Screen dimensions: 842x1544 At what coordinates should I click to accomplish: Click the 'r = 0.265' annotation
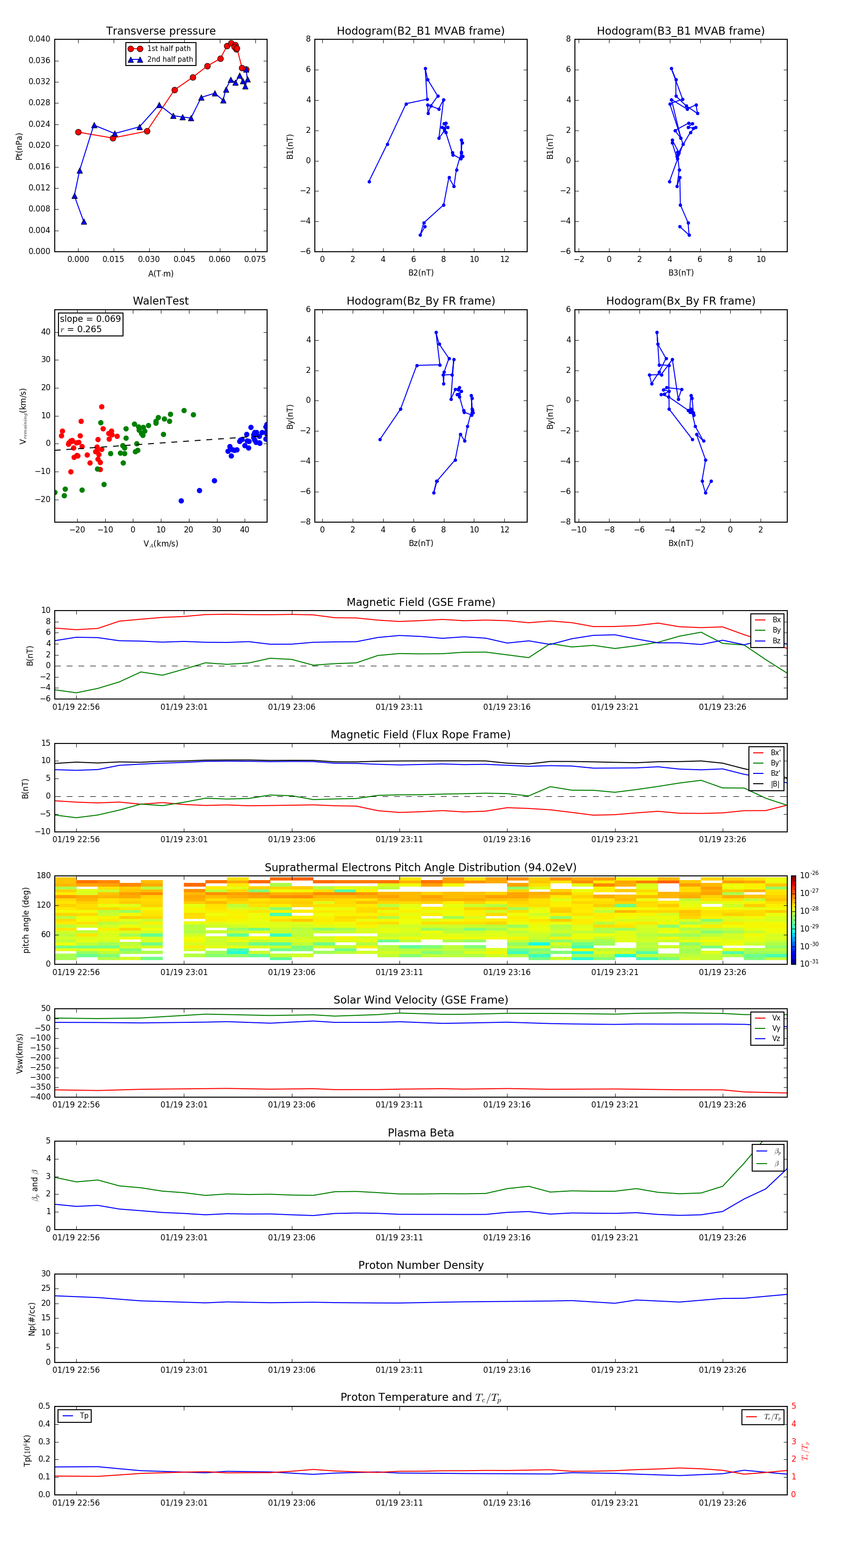pos(81,329)
